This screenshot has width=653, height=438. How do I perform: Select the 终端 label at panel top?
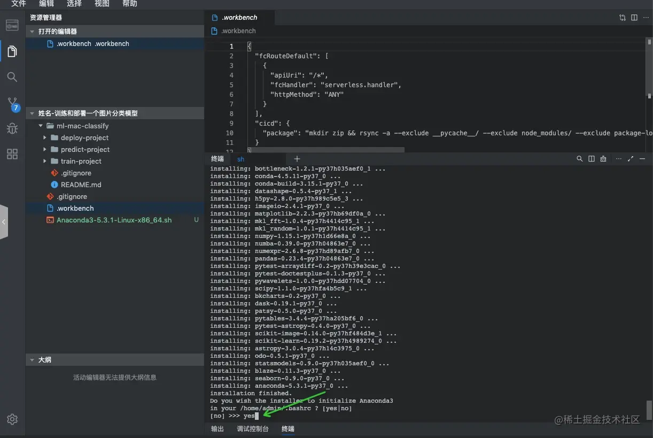[x=217, y=159]
